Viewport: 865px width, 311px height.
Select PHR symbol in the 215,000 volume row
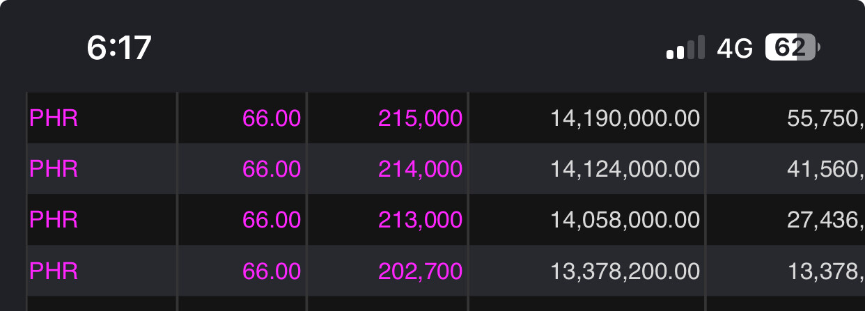point(54,118)
